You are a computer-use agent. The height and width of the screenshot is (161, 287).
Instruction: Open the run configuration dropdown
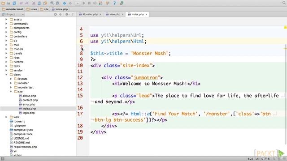click(78, 3)
